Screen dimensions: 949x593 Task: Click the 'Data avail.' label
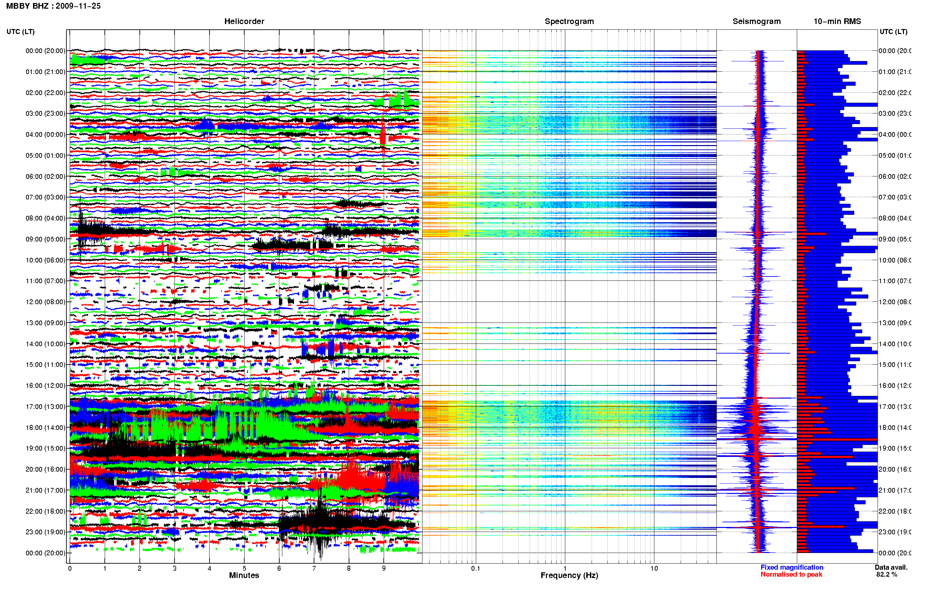(x=891, y=568)
